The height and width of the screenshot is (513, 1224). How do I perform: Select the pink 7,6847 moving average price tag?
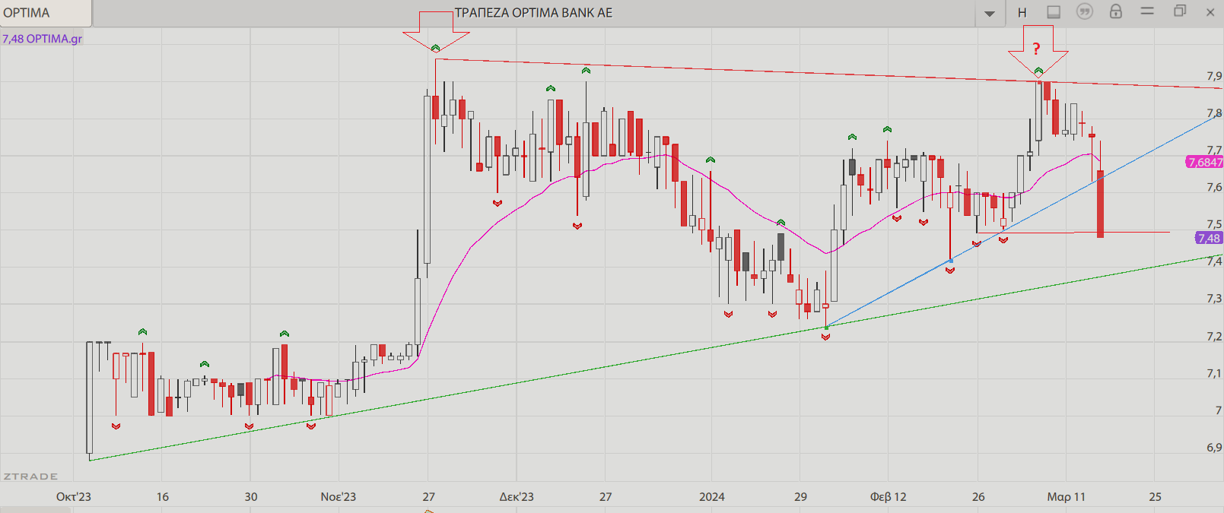tap(1205, 162)
